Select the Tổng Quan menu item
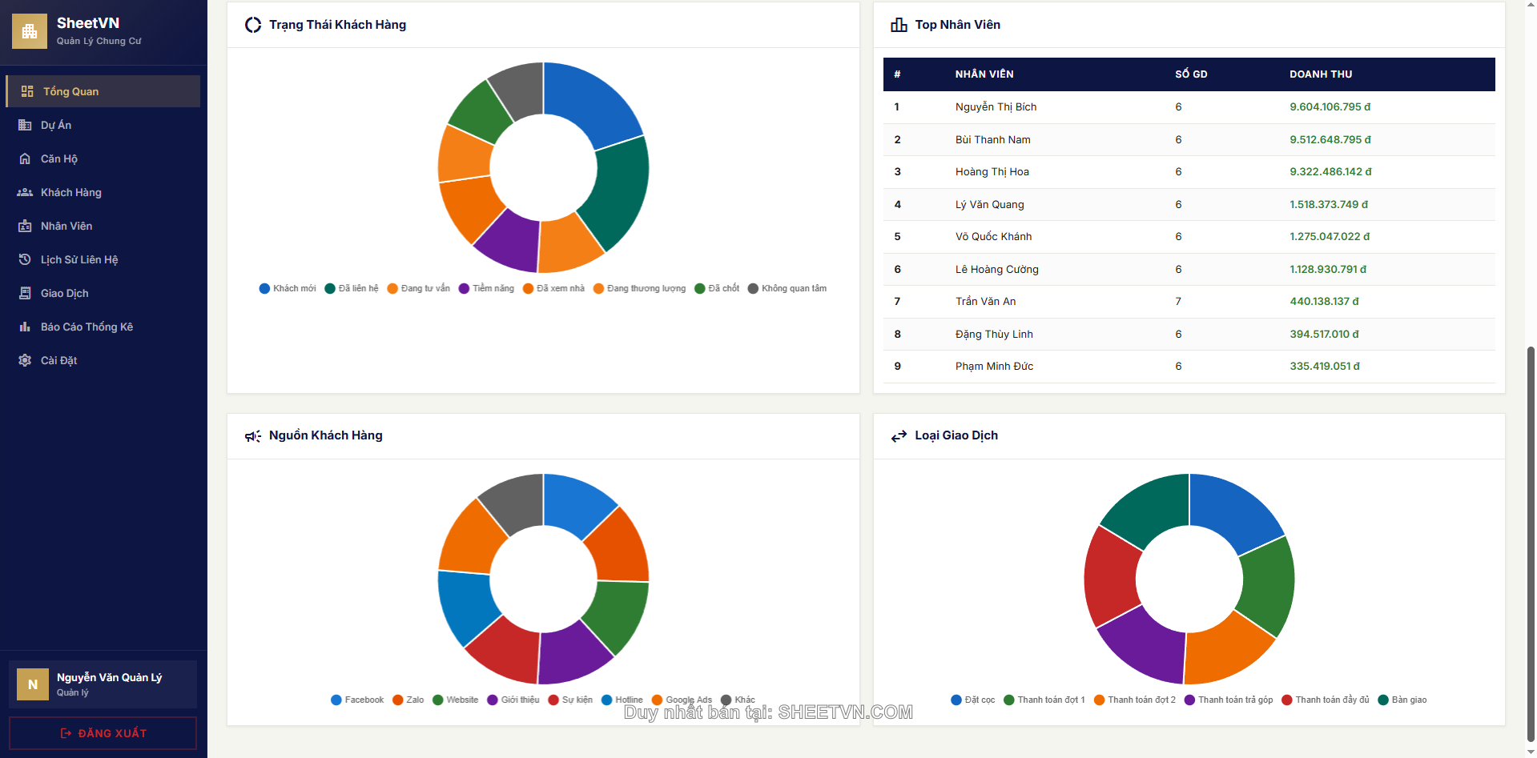Image resolution: width=1537 pixels, height=758 pixels. (103, 91)
